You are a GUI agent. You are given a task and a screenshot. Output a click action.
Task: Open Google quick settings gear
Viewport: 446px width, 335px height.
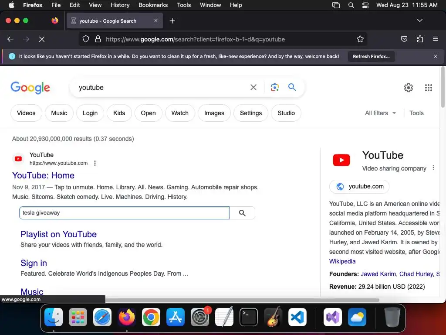click(x=409, y=88)
